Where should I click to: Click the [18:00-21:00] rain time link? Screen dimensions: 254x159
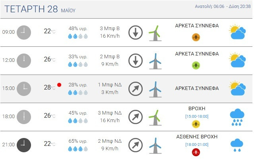196,144
